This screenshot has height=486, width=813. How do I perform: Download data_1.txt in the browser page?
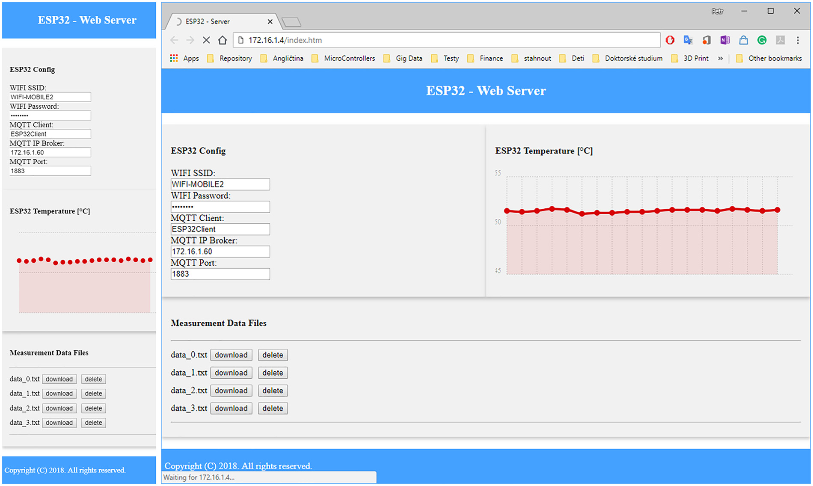tap(231, 373)
